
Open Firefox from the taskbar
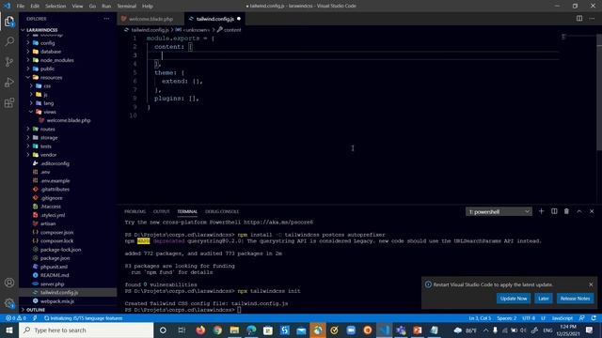pos(200,330)
